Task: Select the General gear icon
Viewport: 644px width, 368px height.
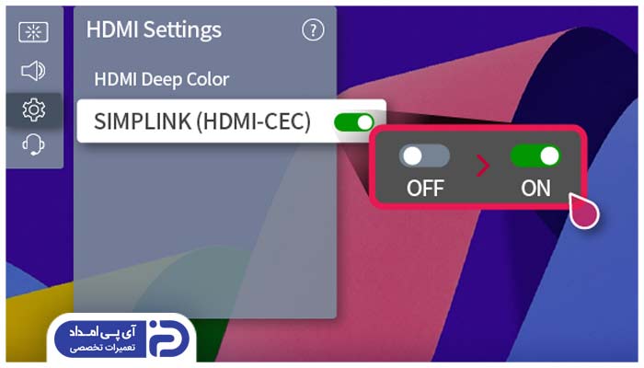Action: coord(34,109)
